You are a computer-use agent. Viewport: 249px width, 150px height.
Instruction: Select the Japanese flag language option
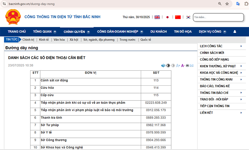click(167, 17)
